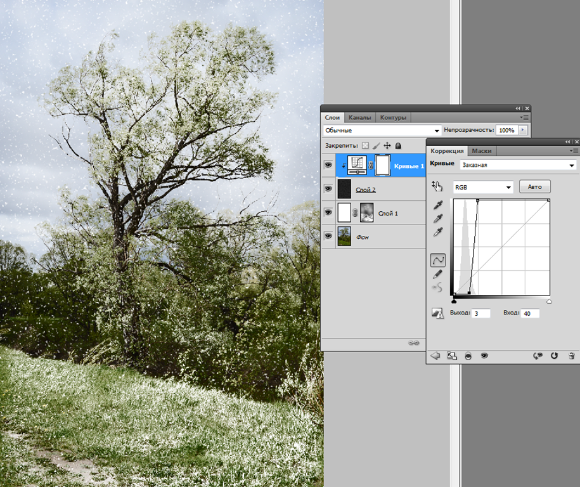
Task: Select the Кривые 1 layer mask thumbnail
Action: [382, 166]
